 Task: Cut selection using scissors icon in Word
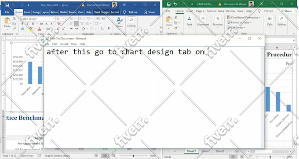pyautogui.click(x=14, y=18)
